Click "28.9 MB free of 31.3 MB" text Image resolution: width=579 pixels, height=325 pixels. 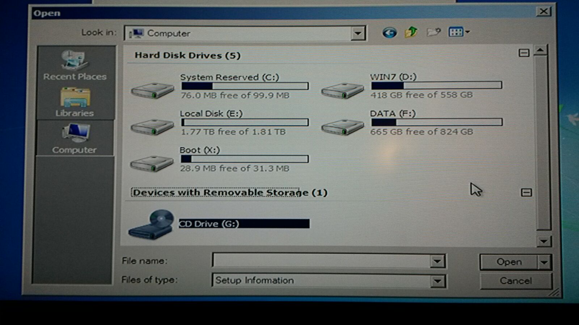coord(234,168)
